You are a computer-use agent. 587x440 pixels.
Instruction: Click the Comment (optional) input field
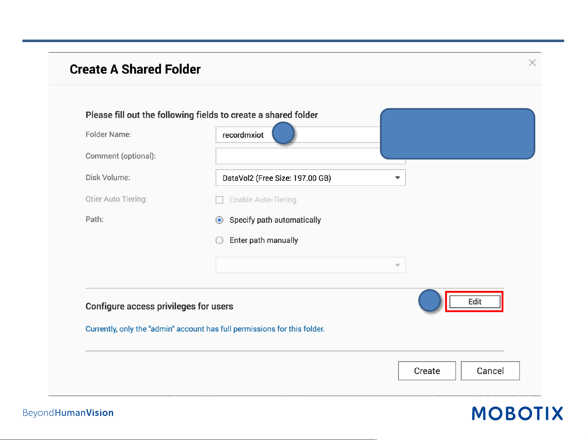coord(311,156)
